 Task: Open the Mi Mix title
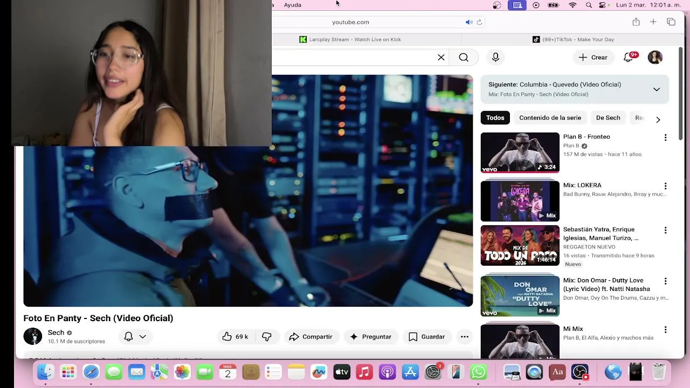click(x=573, y=329)
